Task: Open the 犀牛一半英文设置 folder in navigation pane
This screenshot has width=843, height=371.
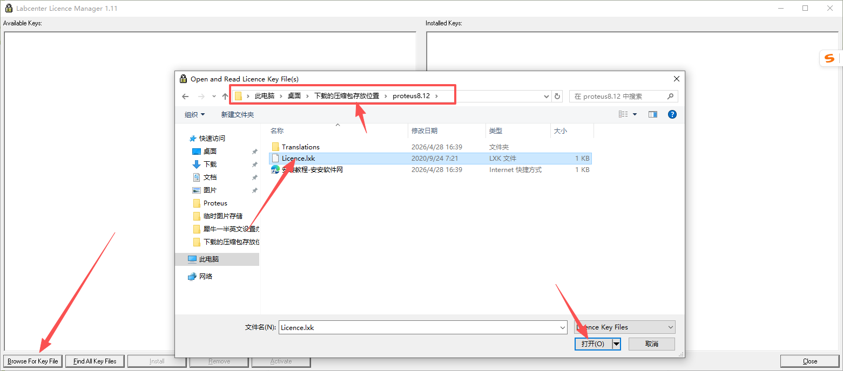Action: 226,229
